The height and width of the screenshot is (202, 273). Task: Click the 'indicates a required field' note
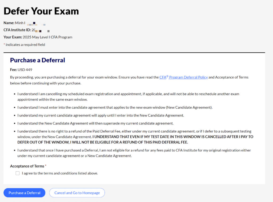25,45
